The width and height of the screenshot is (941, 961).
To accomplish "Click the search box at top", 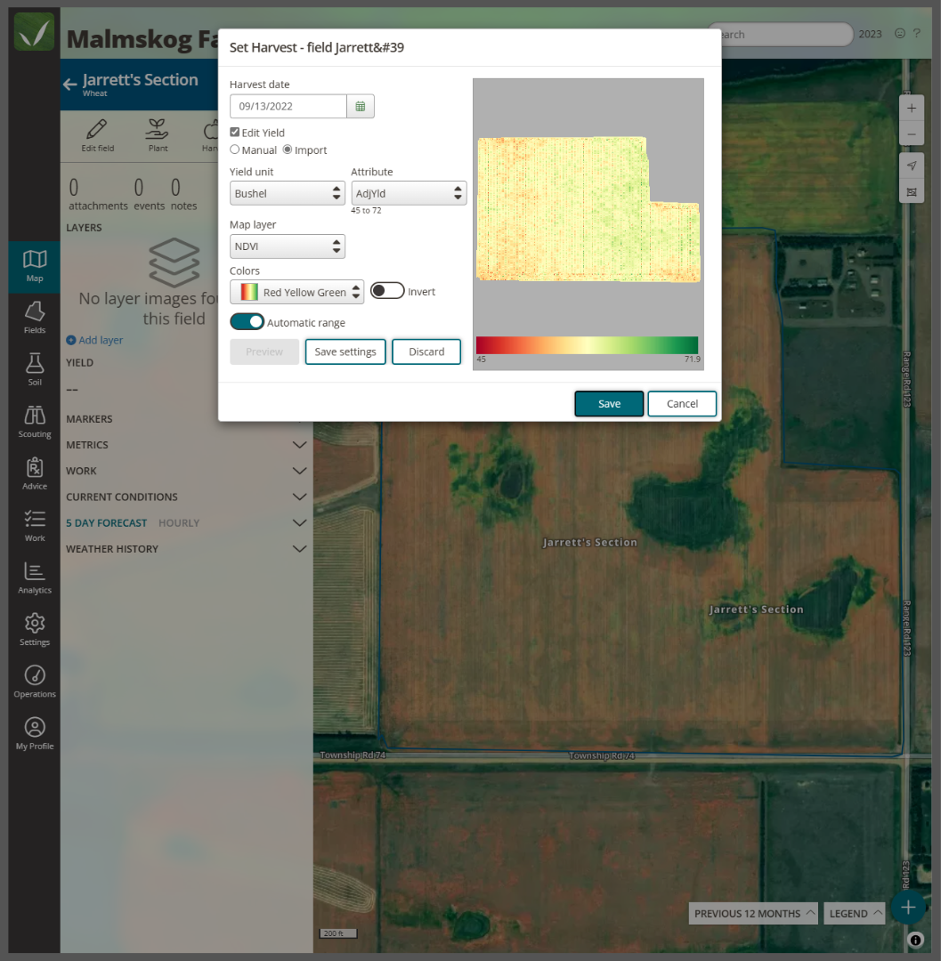I will [x=779, y=35].
